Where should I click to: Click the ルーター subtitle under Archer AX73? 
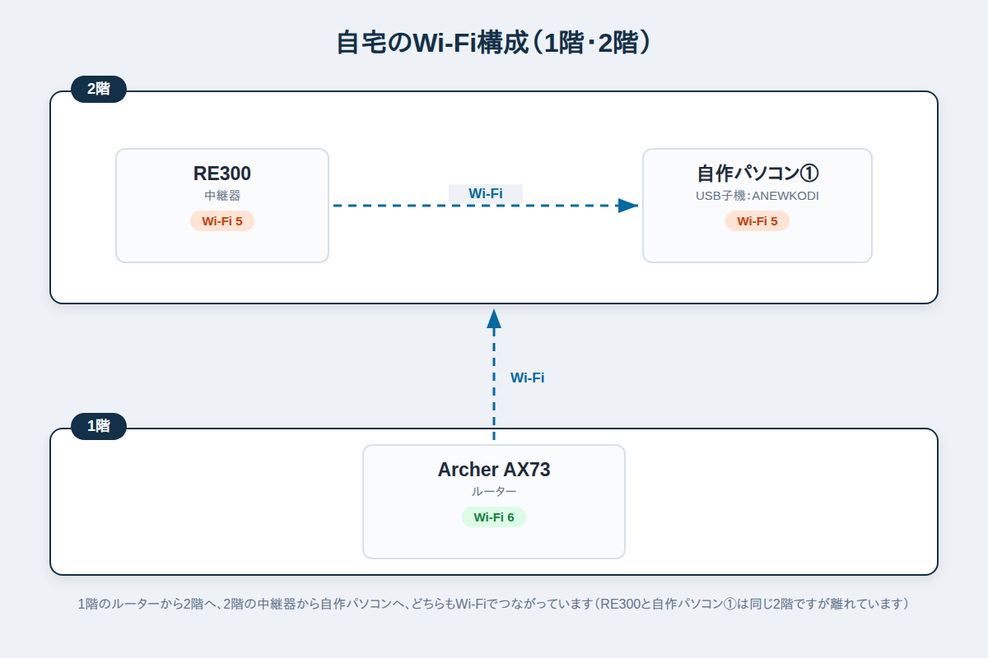494,492
